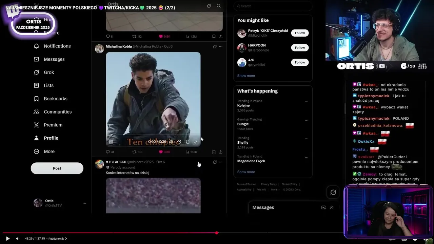Screen dimensions: 434x244
Task: Click Michalina Kobla's profile avatar
Action: pos(99,49)
